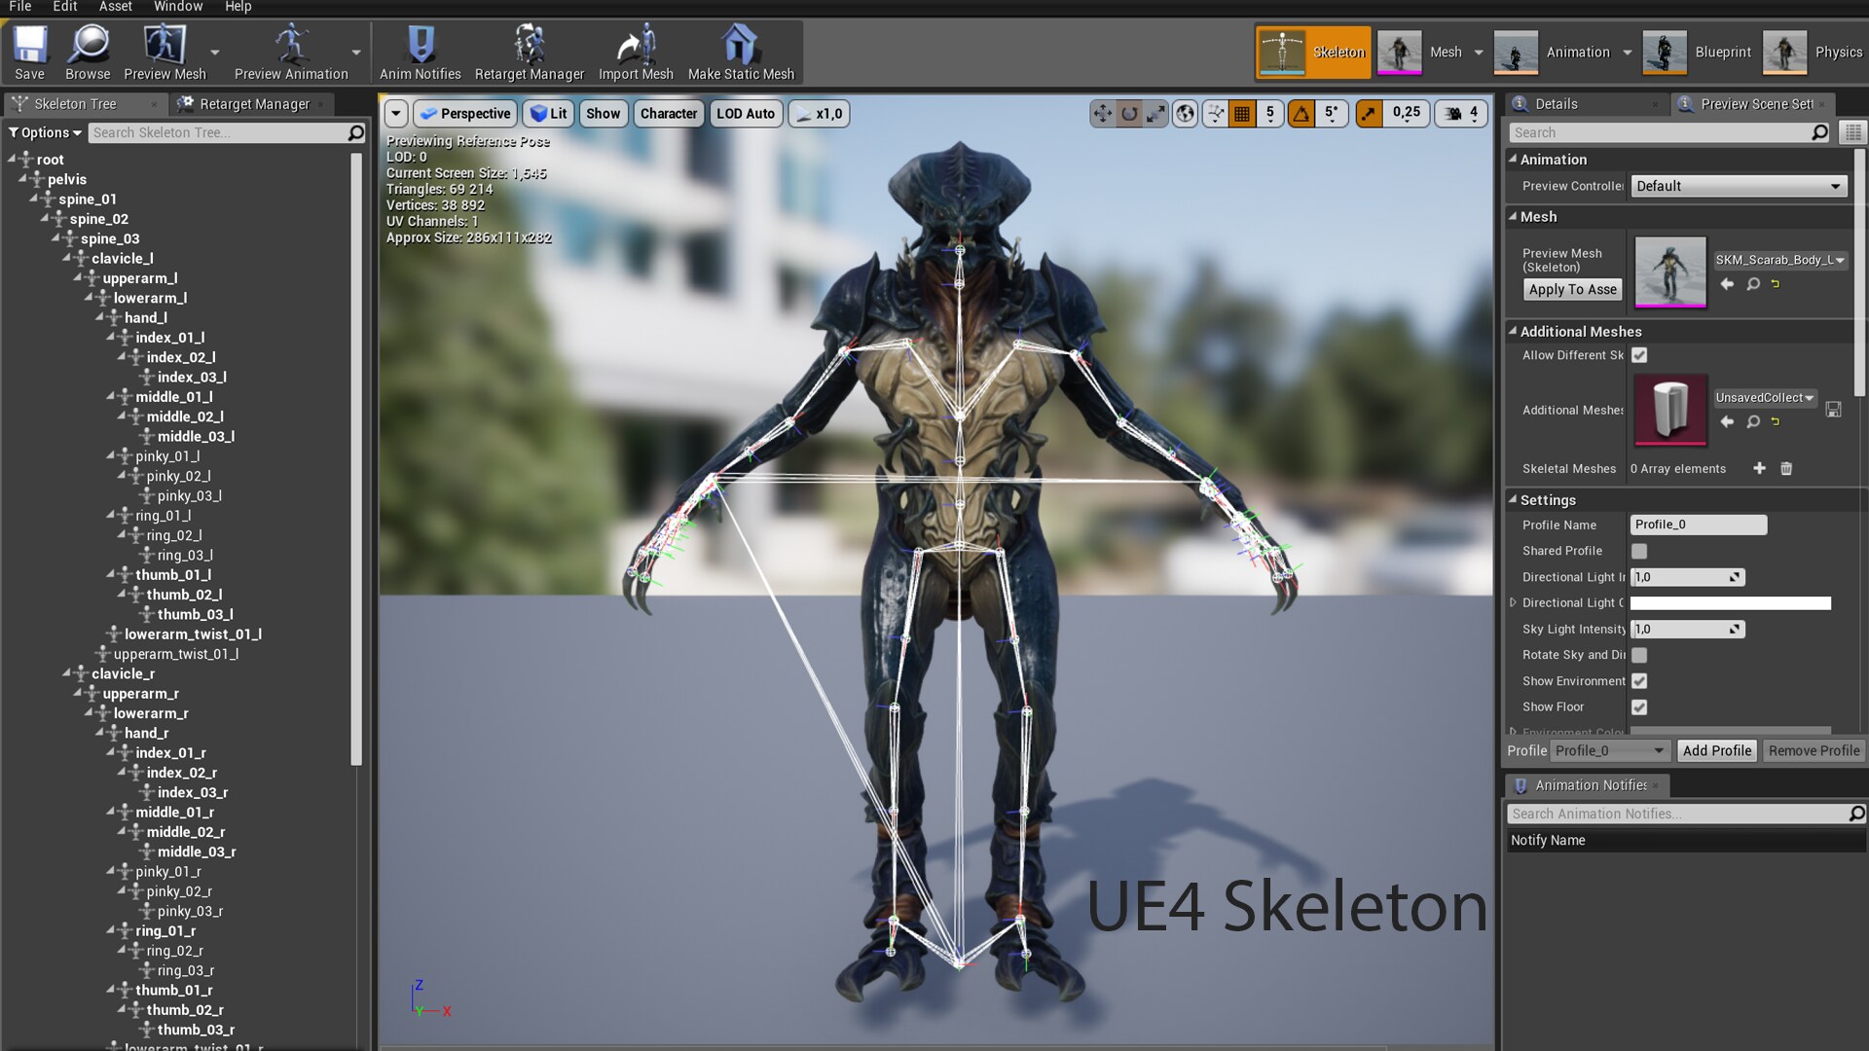
Task: Use selected asset arrow for Preview Mesh
Action: (1727, 284)
